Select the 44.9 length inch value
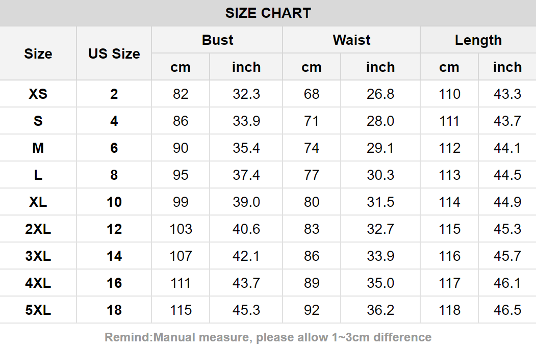 tap(507, 202)
